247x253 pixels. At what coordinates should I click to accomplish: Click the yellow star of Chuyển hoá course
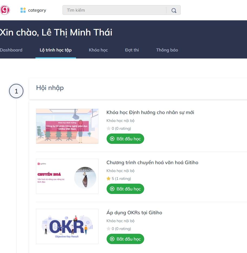point(108,179)
